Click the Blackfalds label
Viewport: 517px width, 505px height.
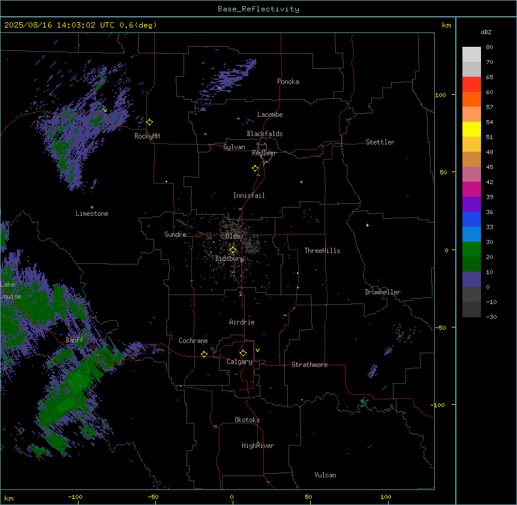264,134
